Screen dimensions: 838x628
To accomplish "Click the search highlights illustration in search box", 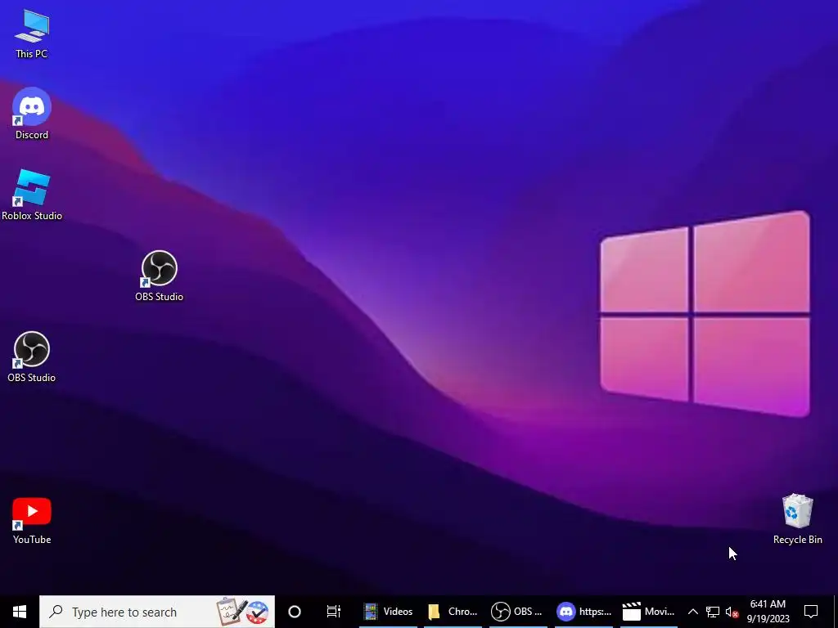I will [x=242, y=612].
